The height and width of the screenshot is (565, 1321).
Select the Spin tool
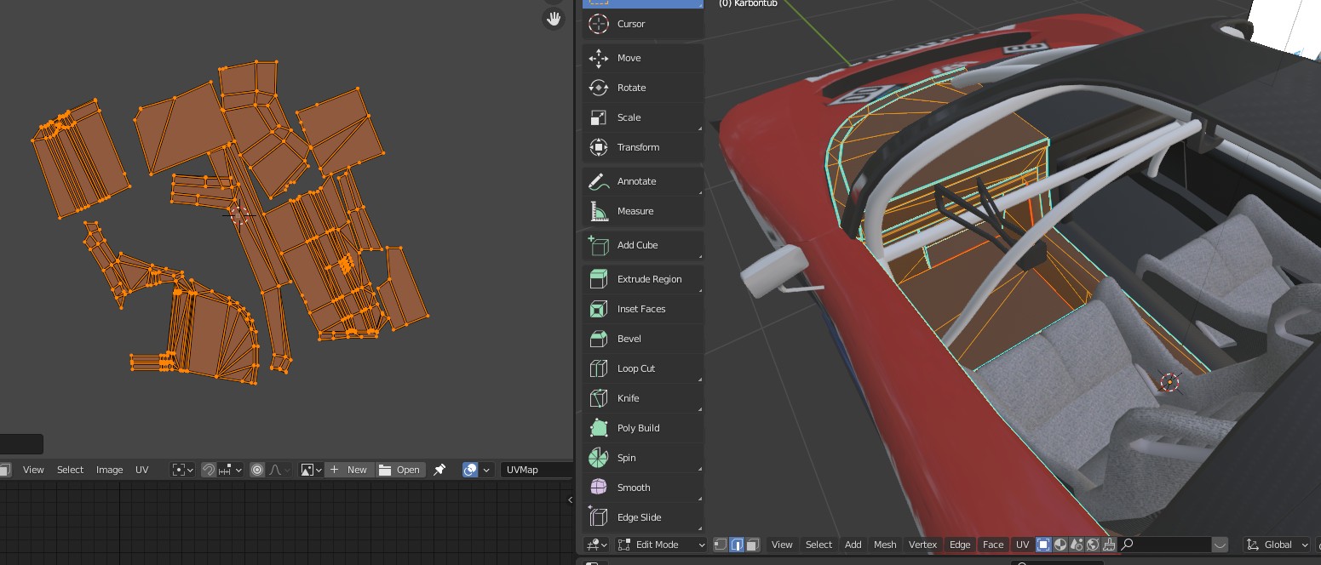(643, 458)
